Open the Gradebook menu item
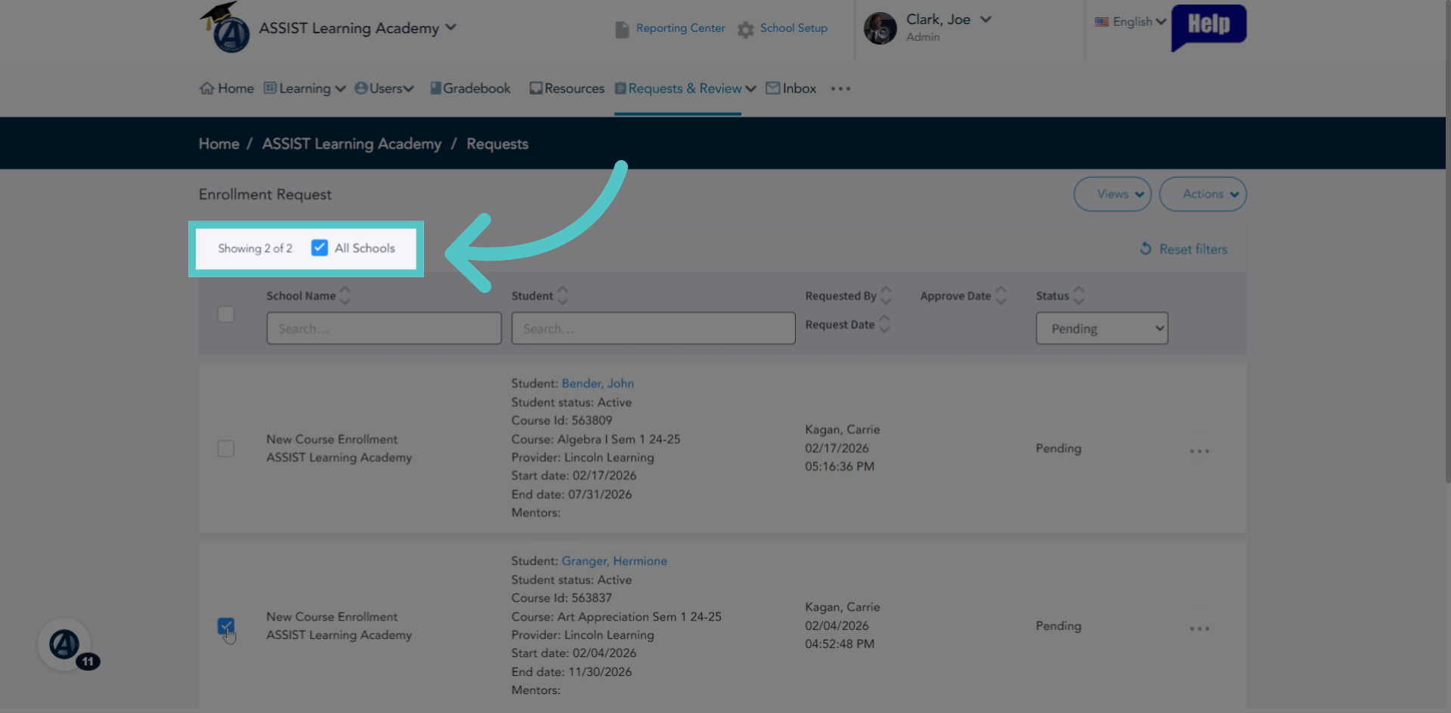 point(470,88)
